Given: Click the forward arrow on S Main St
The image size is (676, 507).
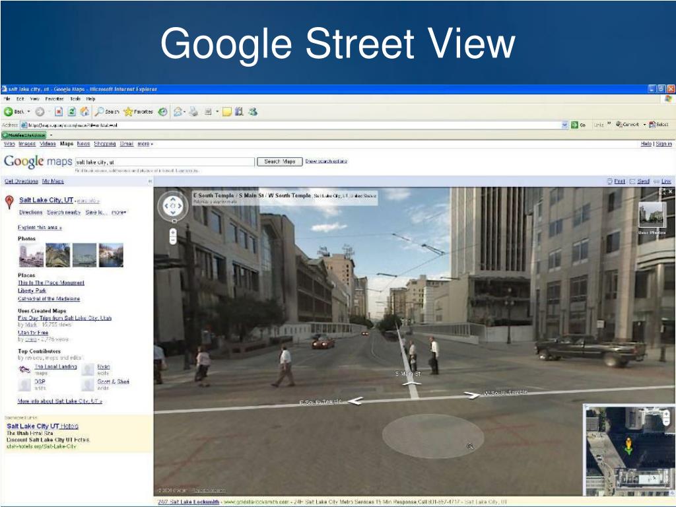Looking at the screenshot, I should (x=412, y=382).
